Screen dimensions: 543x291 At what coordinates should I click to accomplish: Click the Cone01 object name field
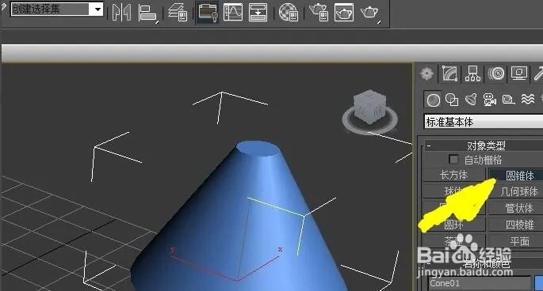coord(479,283)
